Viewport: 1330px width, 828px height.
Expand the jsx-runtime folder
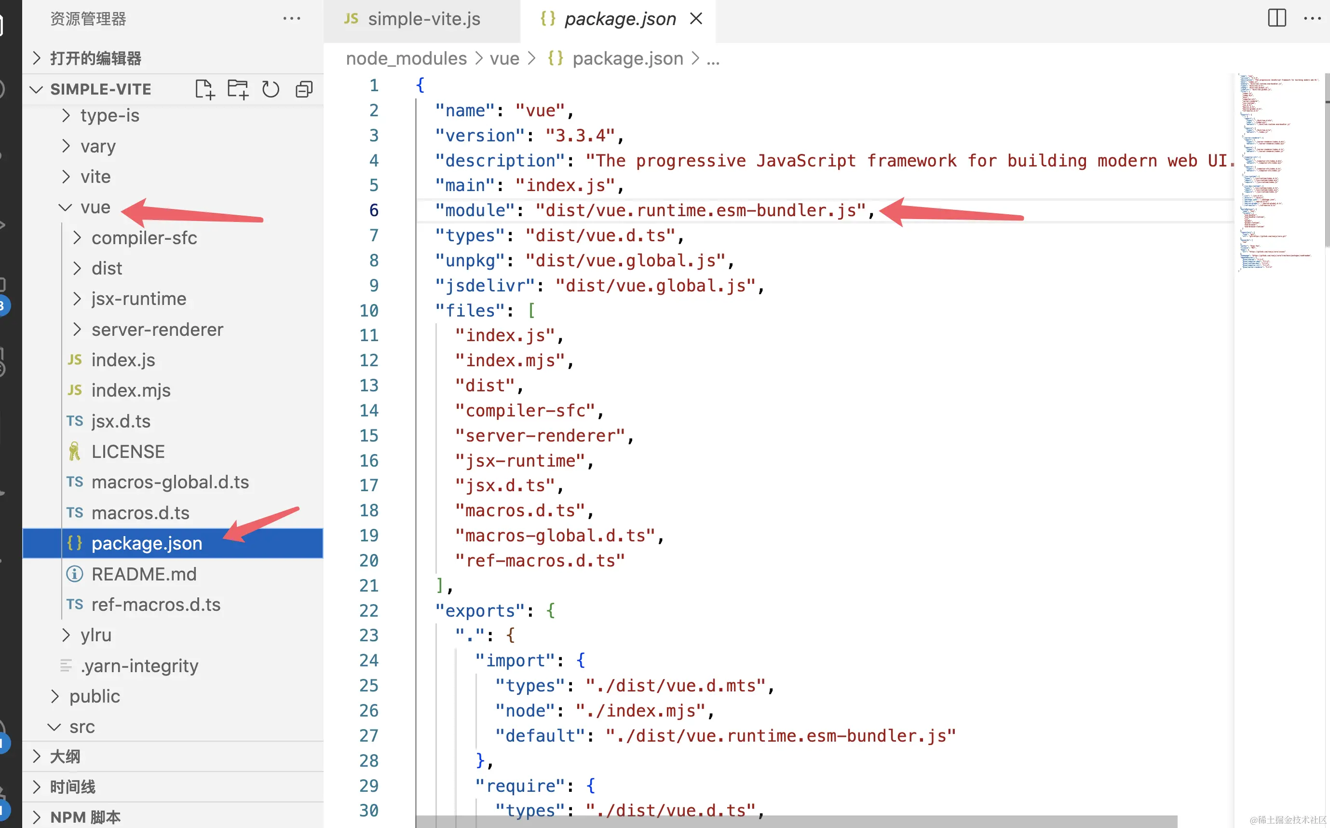point(173,299)
